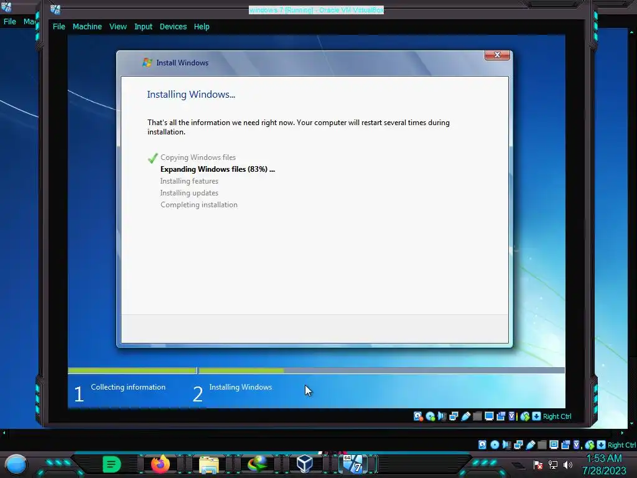The image size is (637, 478).
Task: Open Internet Download Manager from the taskbar
Action: (x=257, y=464)
